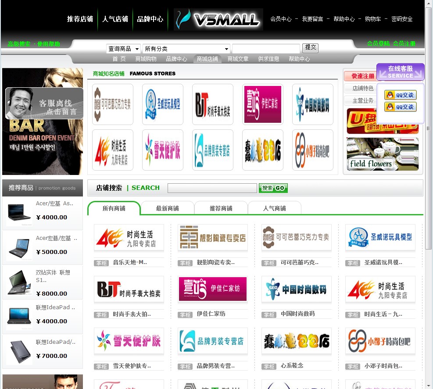Open the 我要留言 header link
The image size is (433, 389).
point(312,19)
